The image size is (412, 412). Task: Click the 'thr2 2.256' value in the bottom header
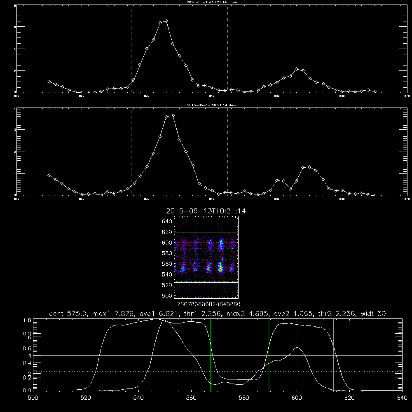[x=337, y=314]
